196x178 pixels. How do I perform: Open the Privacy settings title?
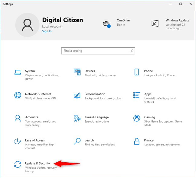pyautogui.click(x=149, y=140)
